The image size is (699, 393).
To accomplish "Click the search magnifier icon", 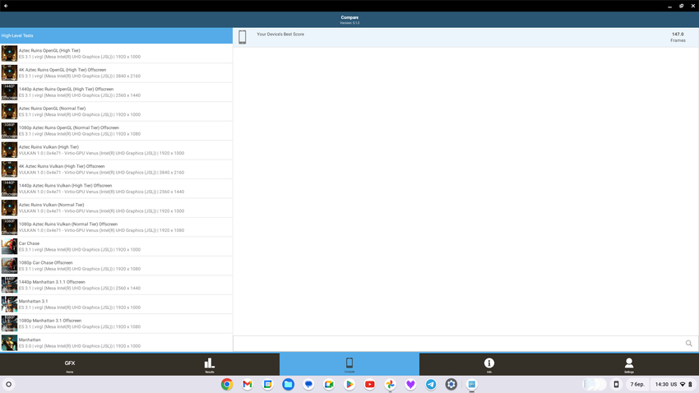I will [x=688, y=344].
